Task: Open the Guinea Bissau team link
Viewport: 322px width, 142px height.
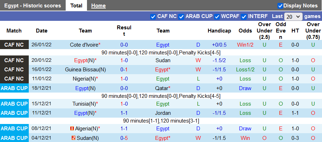Action: tap(83, 70)
